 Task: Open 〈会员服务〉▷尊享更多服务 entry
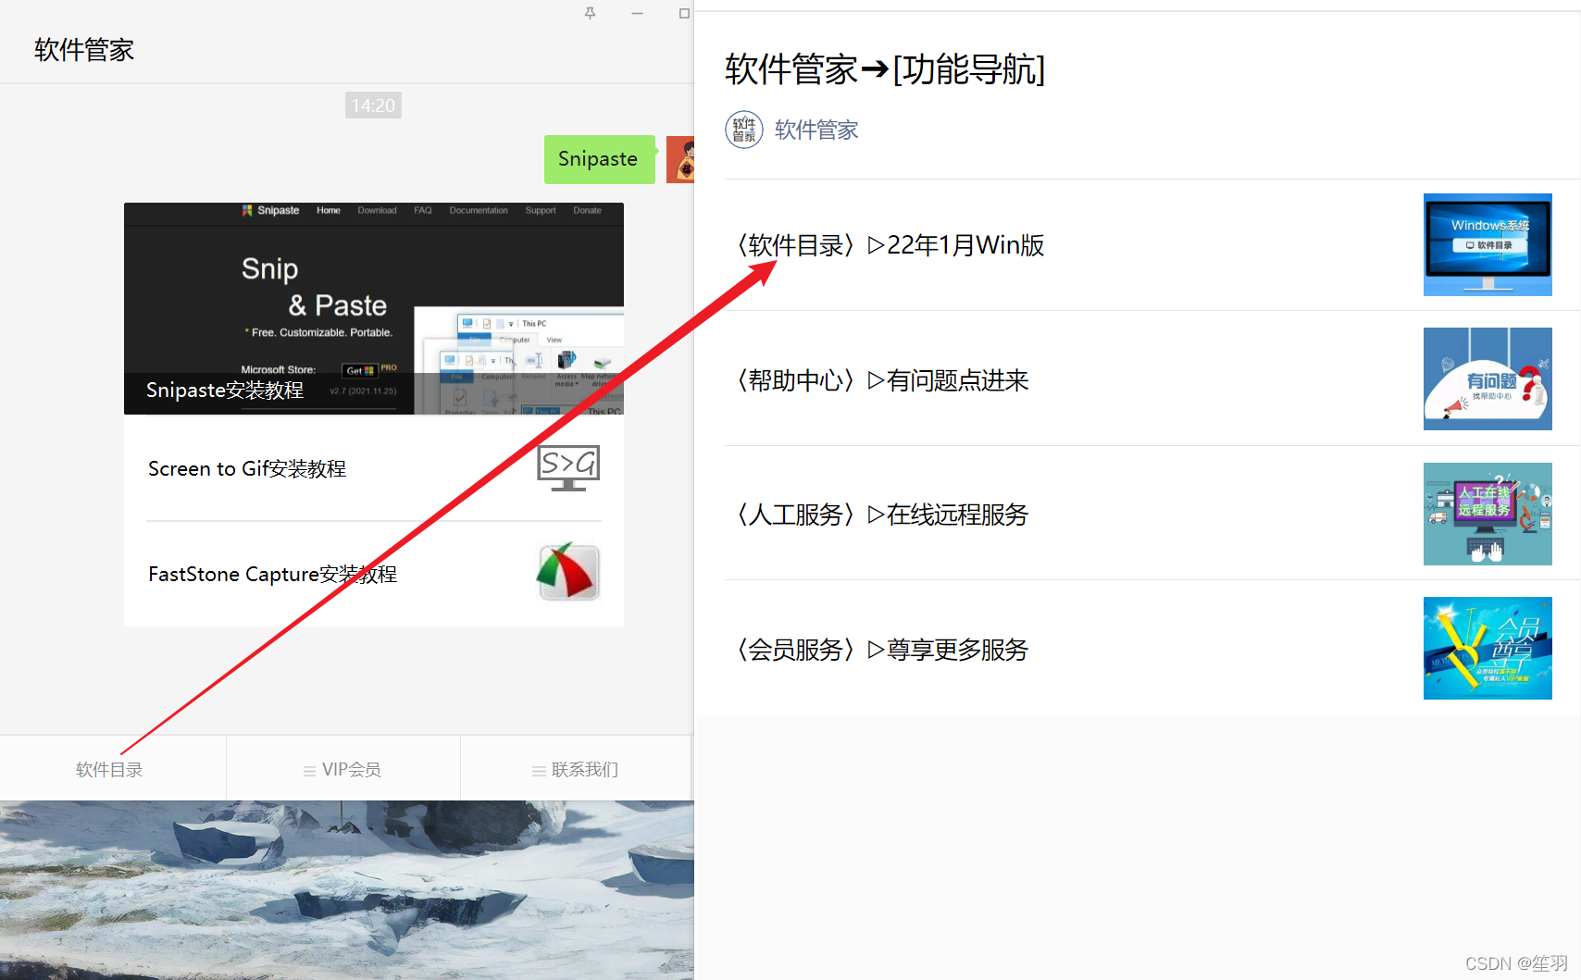[x=1152, y=649]
